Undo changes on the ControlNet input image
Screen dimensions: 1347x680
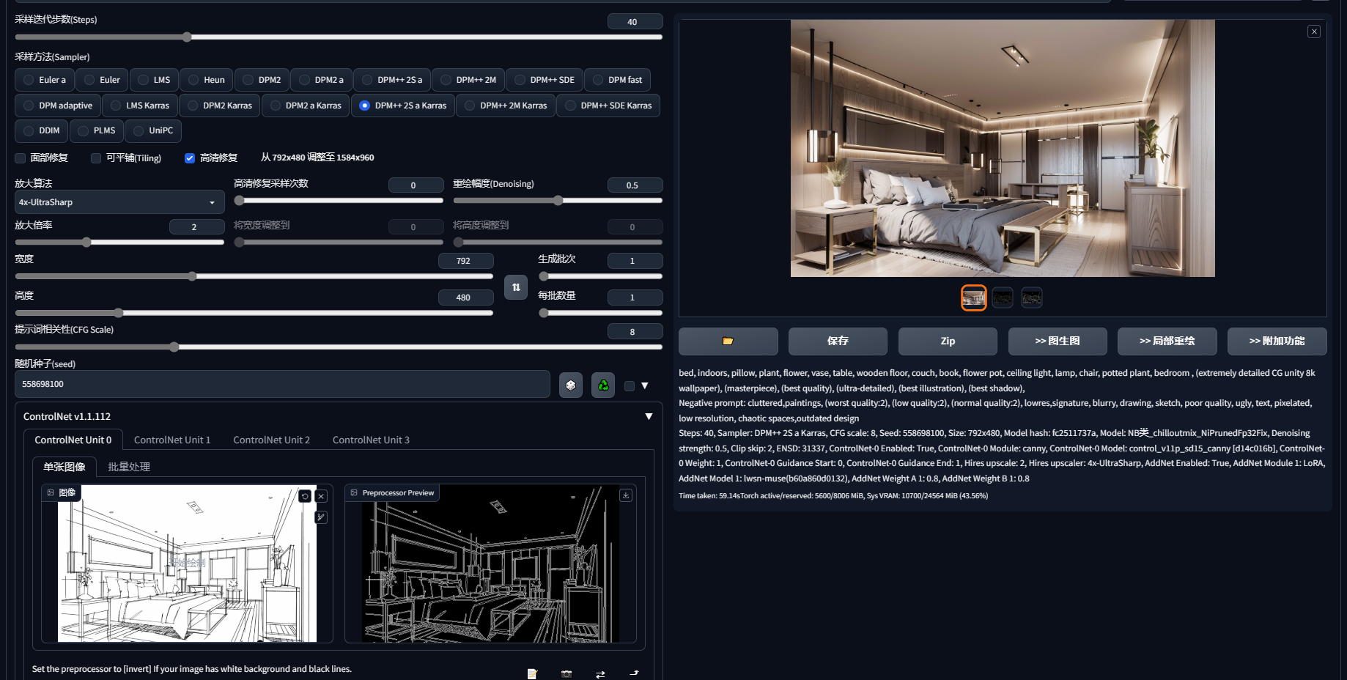pyautogui.click(x=305, y=496)
